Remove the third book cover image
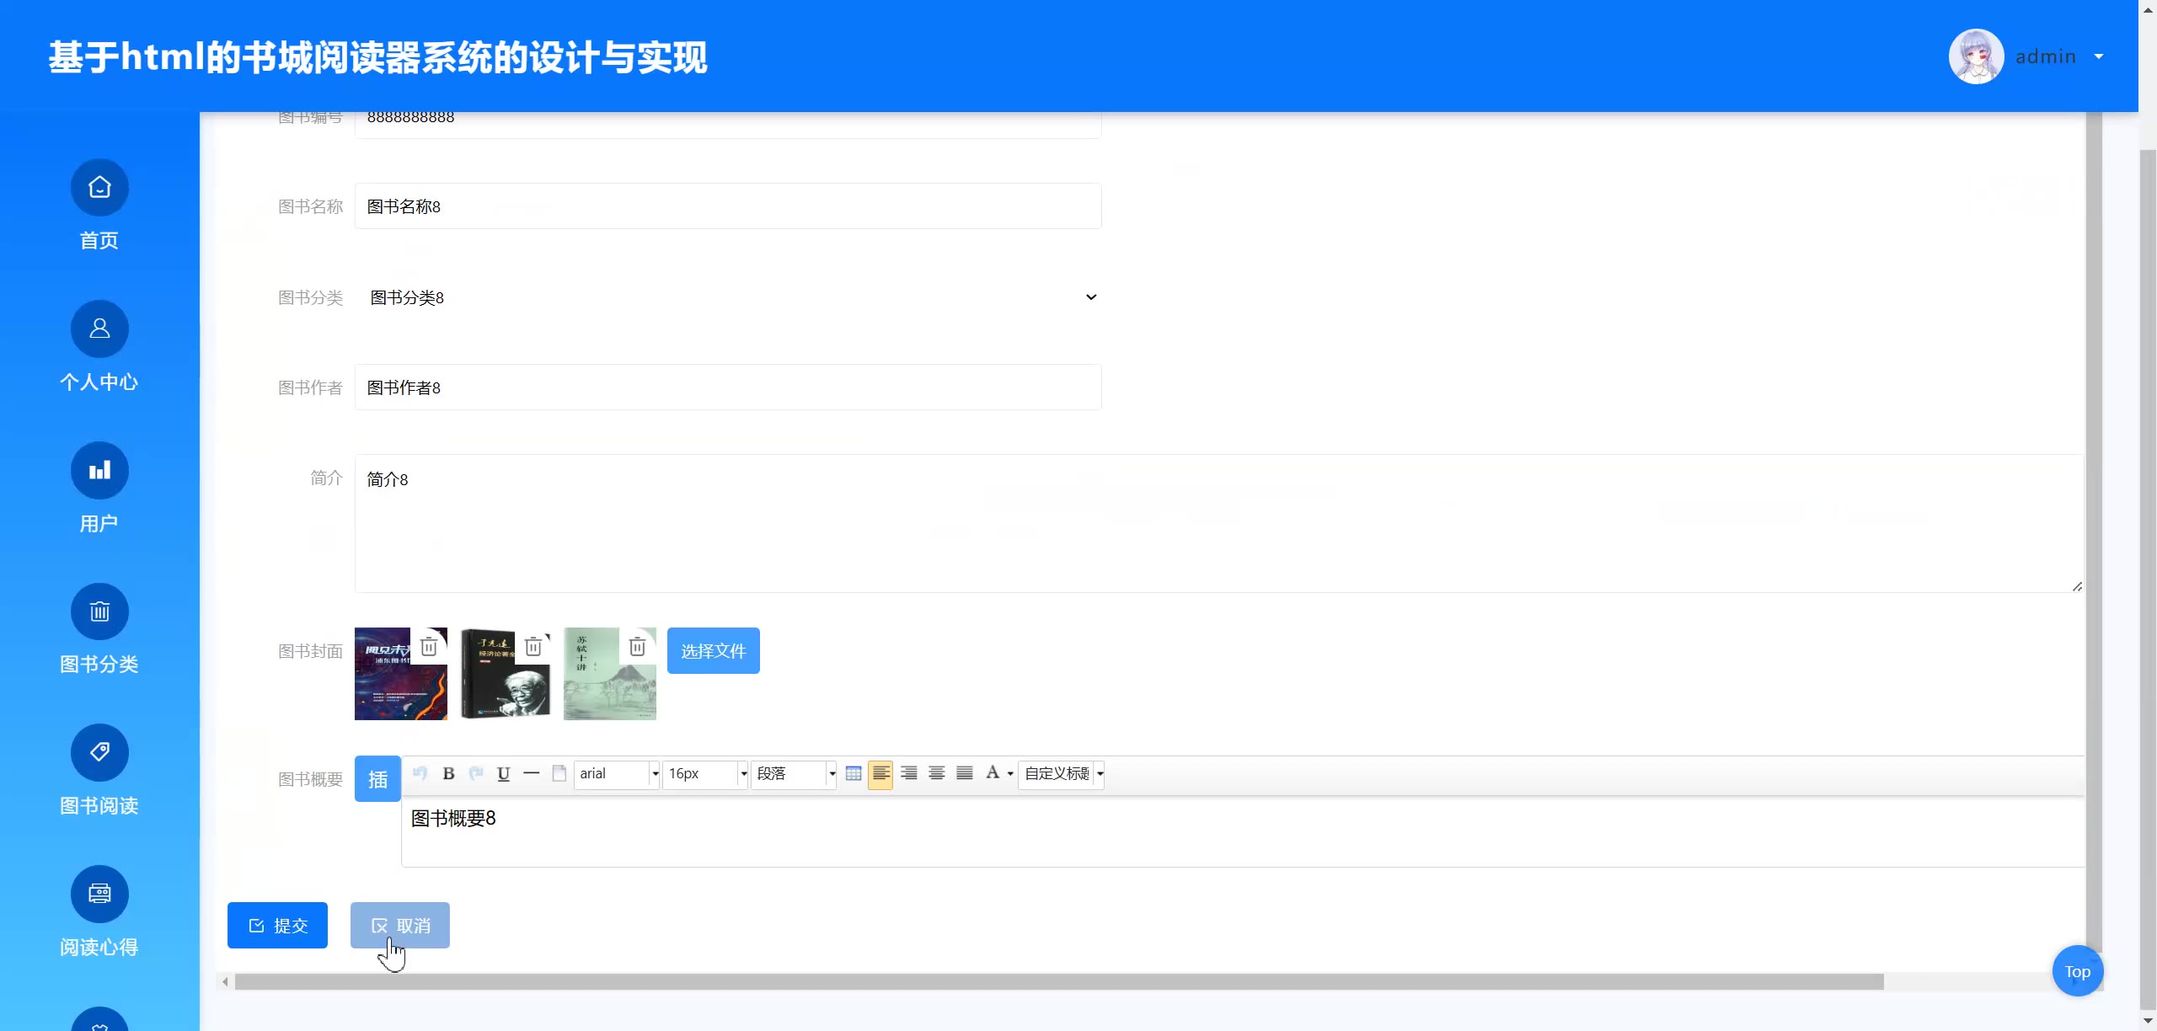Viewport: 2157px width, 1031px height. tap(638, 646)
